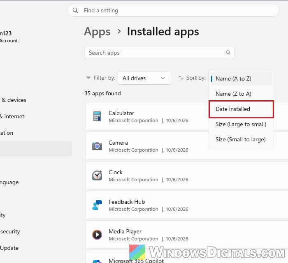Open the language sidebar item
Image resolution: width=288 pixels, height=263 pixels.
click(9, 182)
